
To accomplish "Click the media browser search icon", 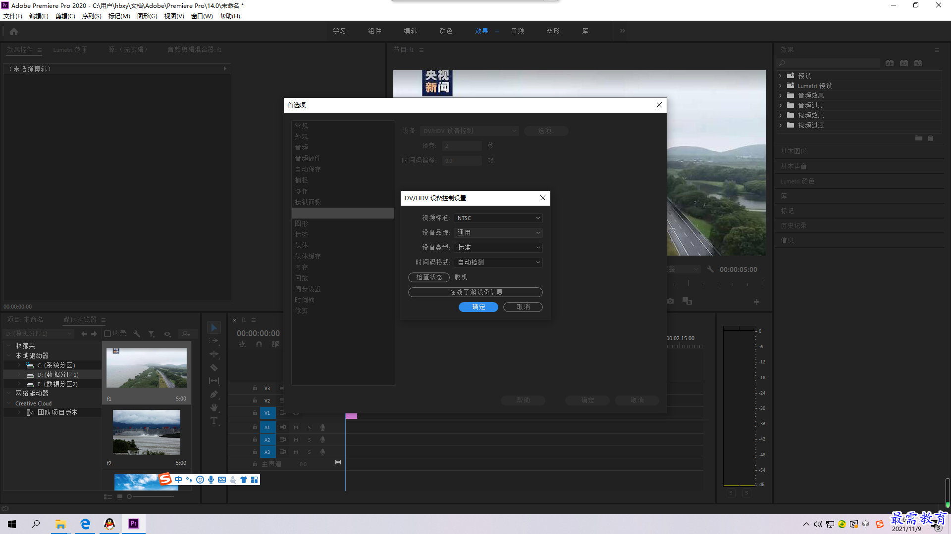I will pos(186,334).
